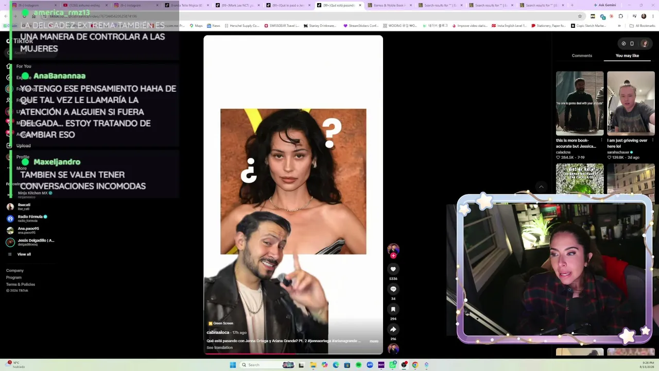The width and height of the screenshot is (659, 371).
Task: Open Zoom from the taskbar
Action: tap(370, 365)
